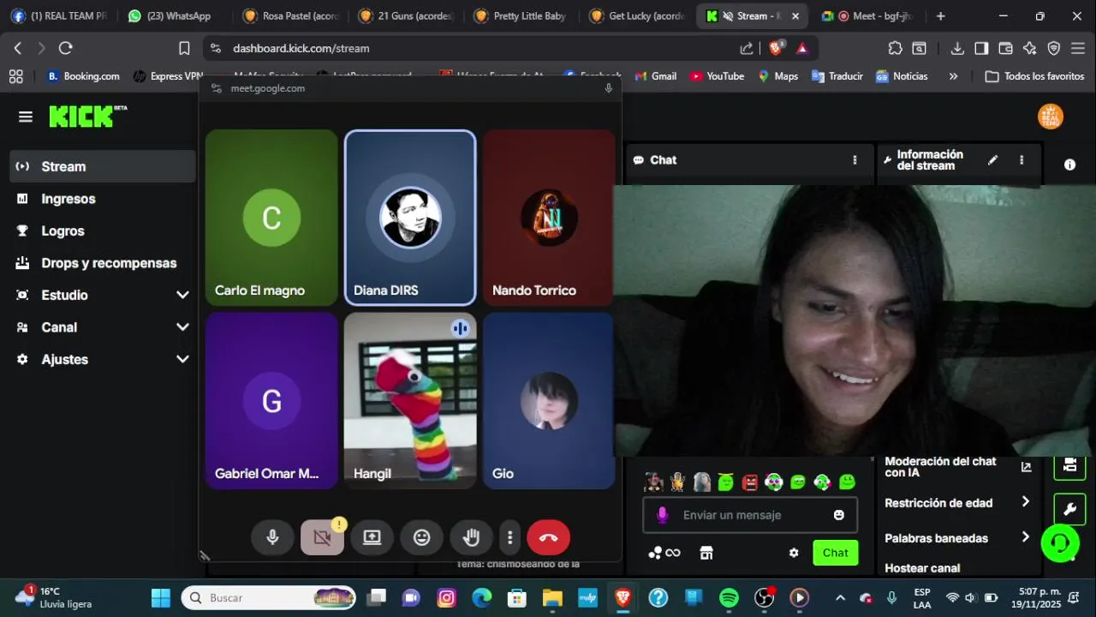Insert red angry face emote
This screenshot has height=617, width=1096.
(x=750, y=482)
